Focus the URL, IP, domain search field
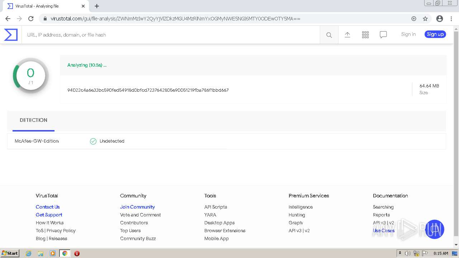This screenshot has width=459, height=258. coord(171,35)
